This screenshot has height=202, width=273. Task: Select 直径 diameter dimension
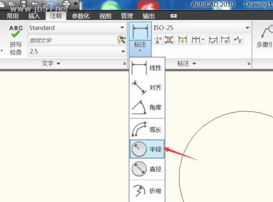147,169
